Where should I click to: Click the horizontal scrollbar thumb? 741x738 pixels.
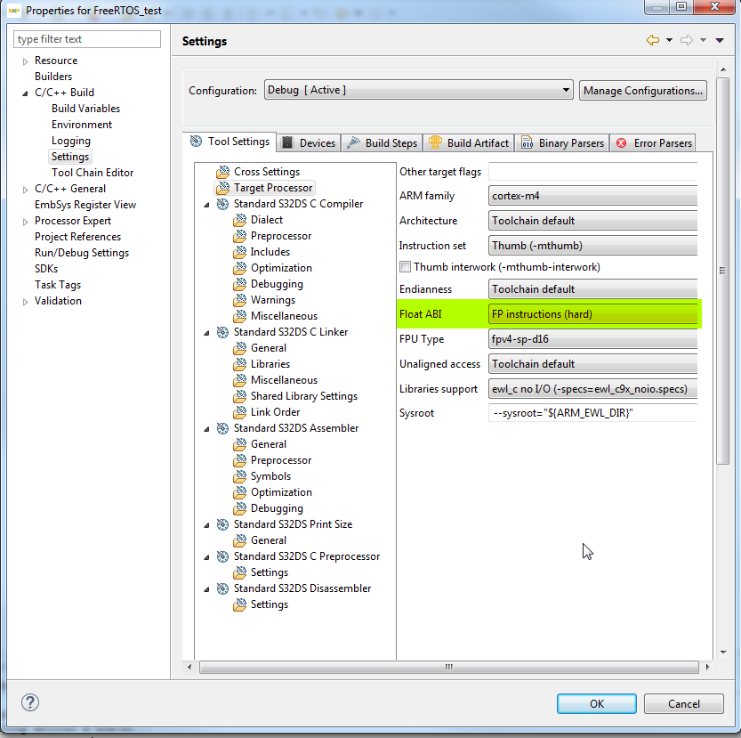pos(449,667)
